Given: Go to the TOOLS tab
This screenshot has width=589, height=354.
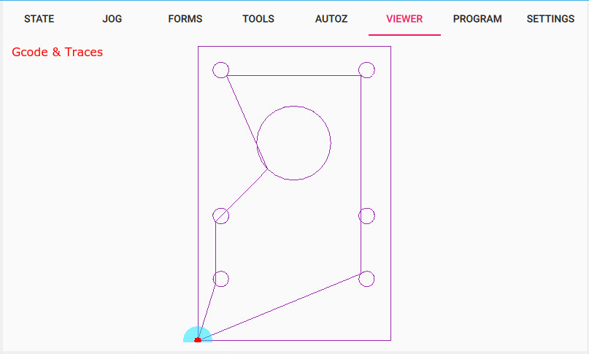Looking at the screenshot, I should click(258, 19).
